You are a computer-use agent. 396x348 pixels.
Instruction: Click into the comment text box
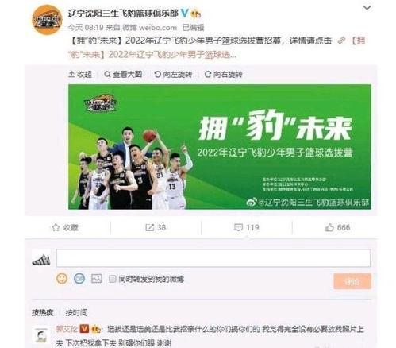pos(213,257)
